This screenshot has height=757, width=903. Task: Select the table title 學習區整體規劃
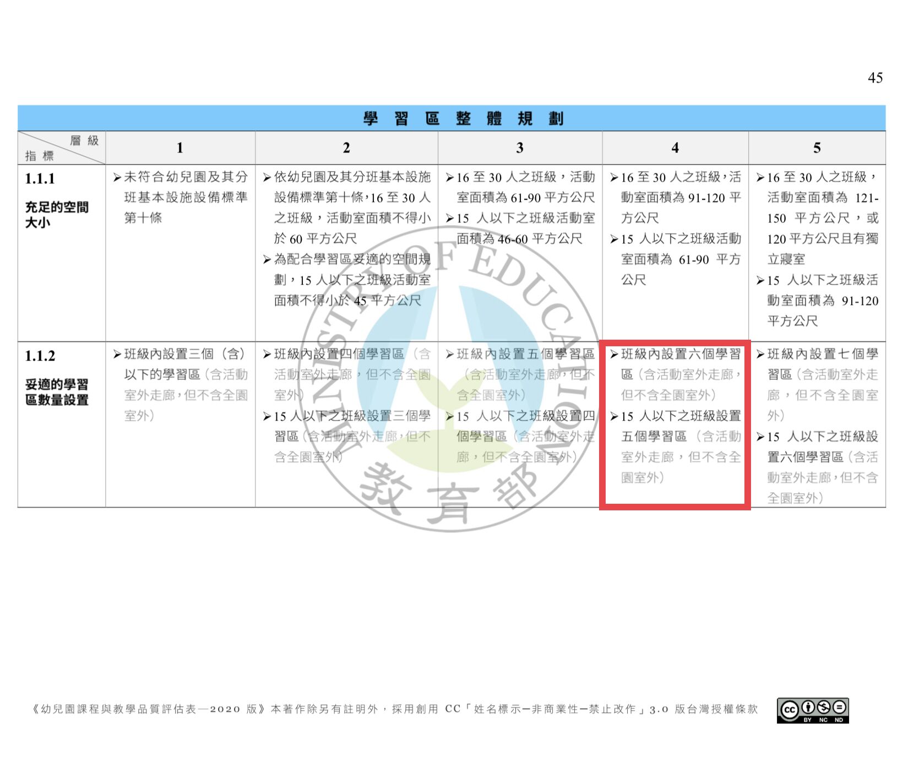(x=463, y=118)
